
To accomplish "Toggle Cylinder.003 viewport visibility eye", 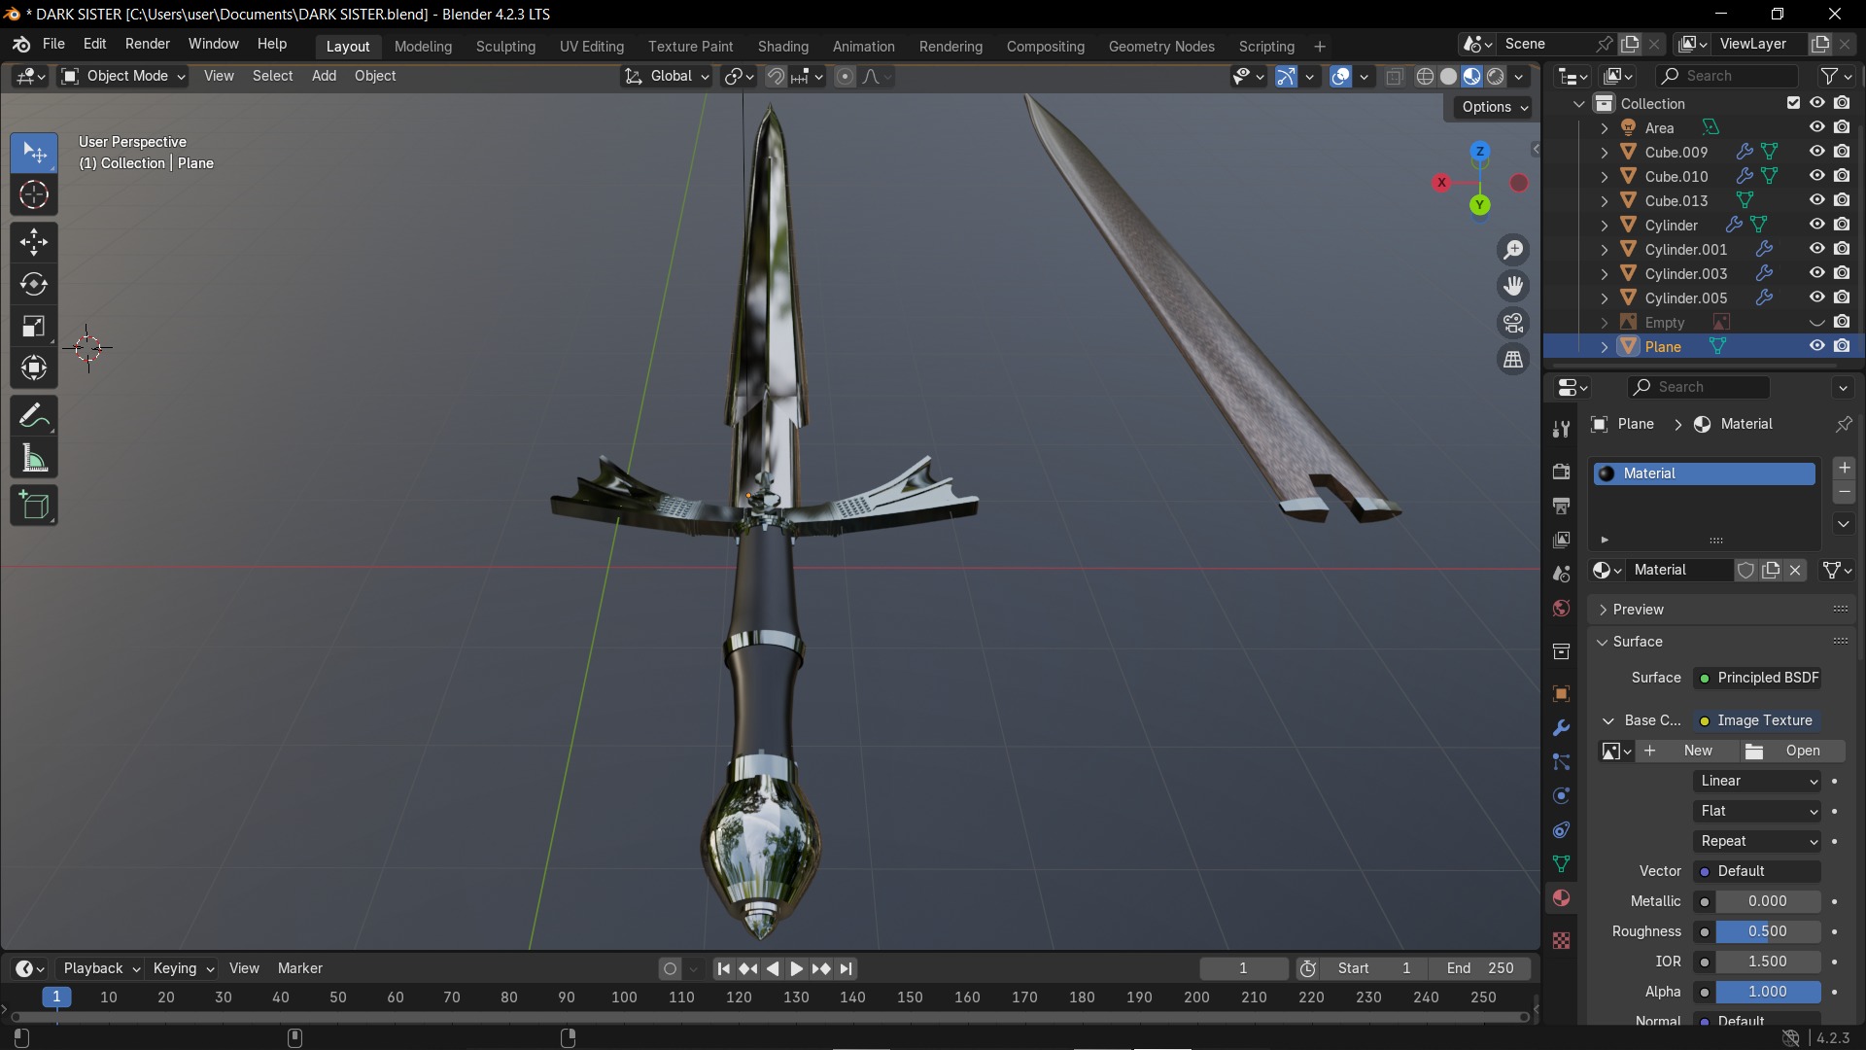I will point(1816,273).
